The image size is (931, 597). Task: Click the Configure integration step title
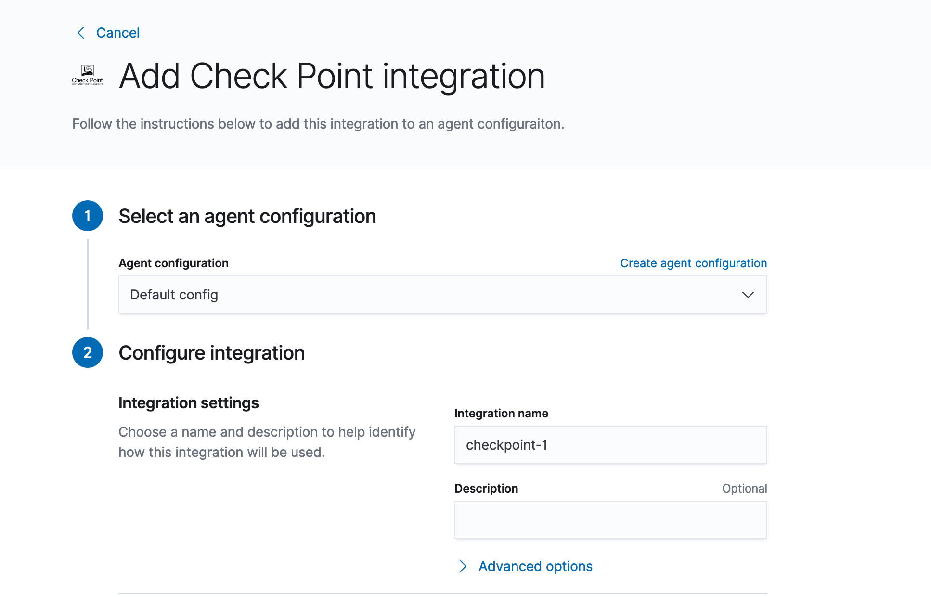[x=211, y=353]
